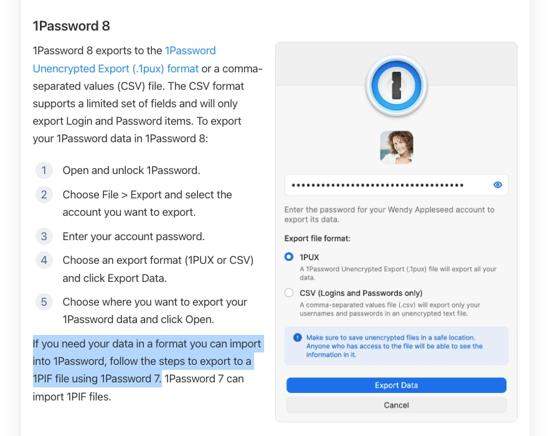Click 'Open and unlock 1Password' step text
This screenshot has height=436, width=558.
coord(131,170)
